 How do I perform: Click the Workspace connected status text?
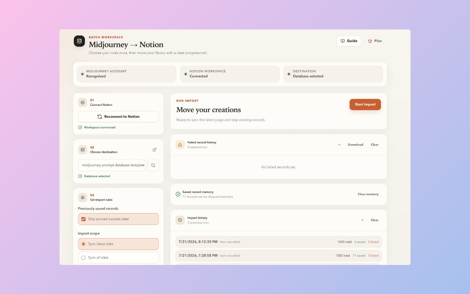[100, 128]
